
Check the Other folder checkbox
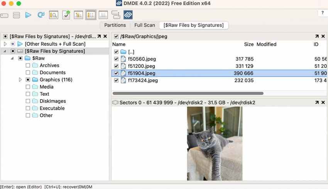[x=28, y=115]
